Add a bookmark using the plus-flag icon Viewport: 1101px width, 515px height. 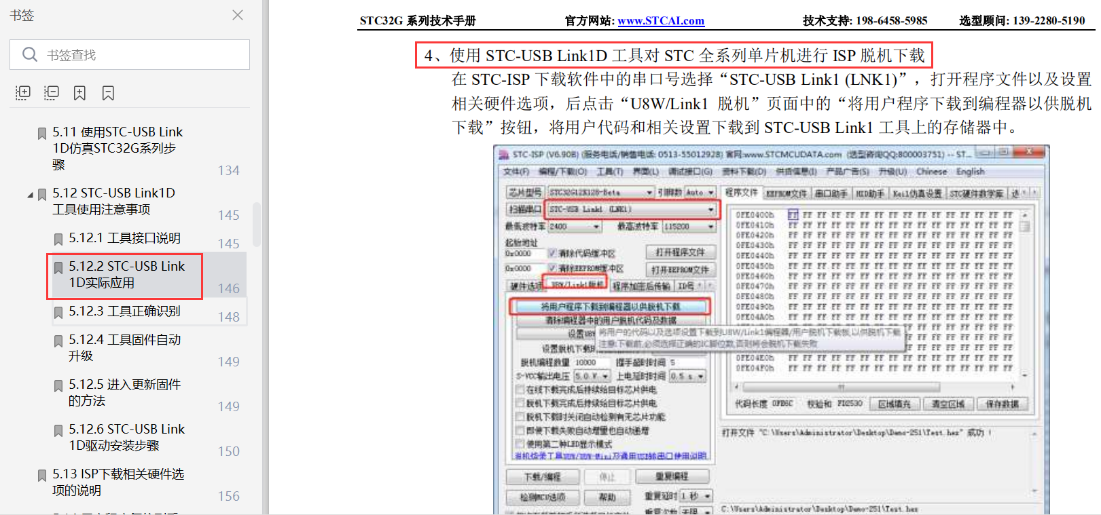click(79, 93)
